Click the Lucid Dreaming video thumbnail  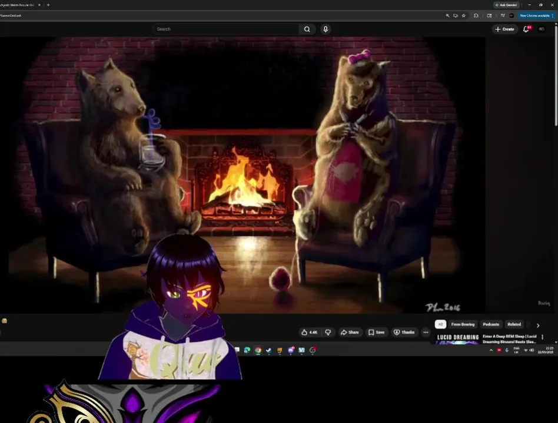458,339
